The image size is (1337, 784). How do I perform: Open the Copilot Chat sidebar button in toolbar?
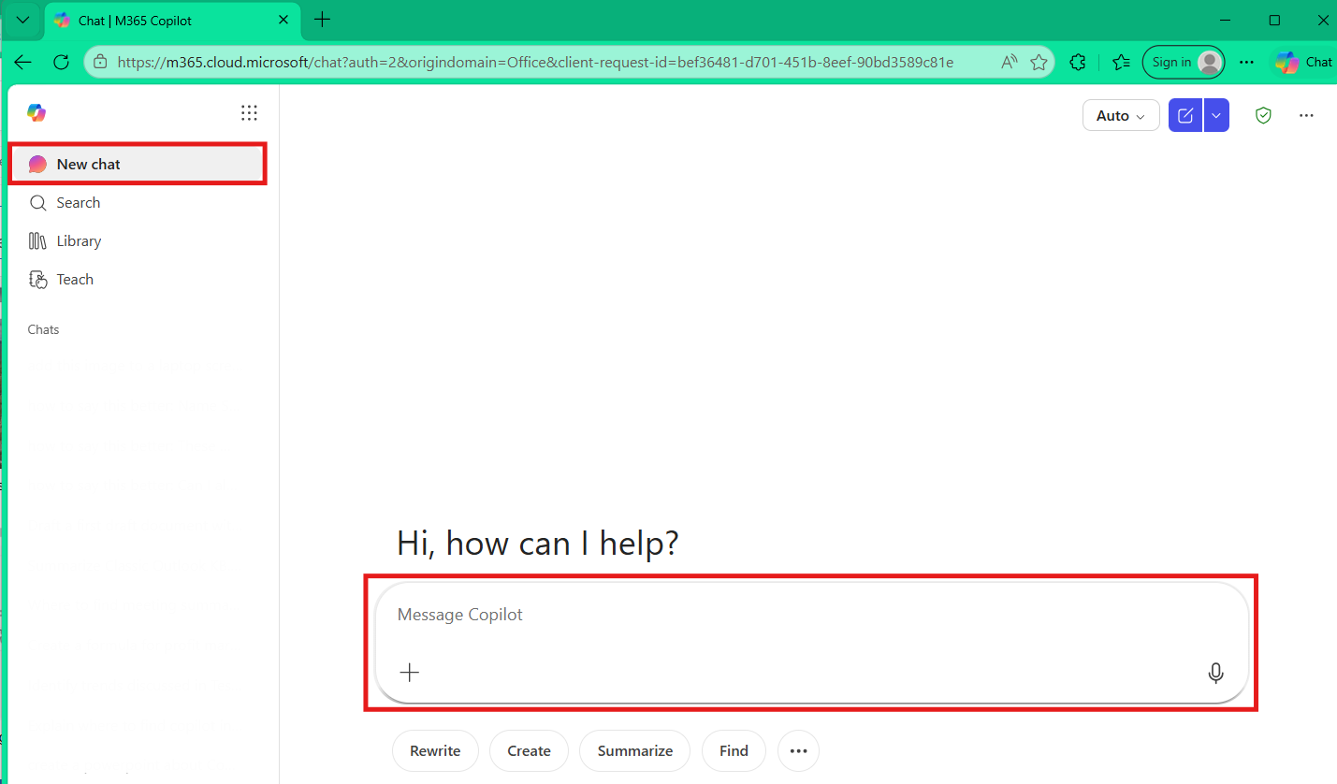pyautogui.click(x=1304, y=62)
